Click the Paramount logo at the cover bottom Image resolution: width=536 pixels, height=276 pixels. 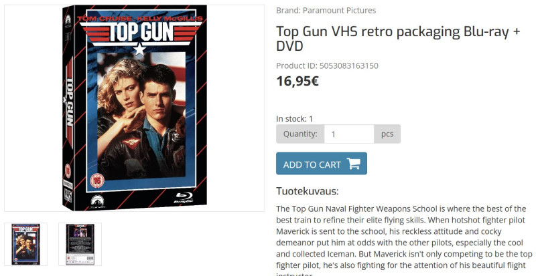point(98,201)
